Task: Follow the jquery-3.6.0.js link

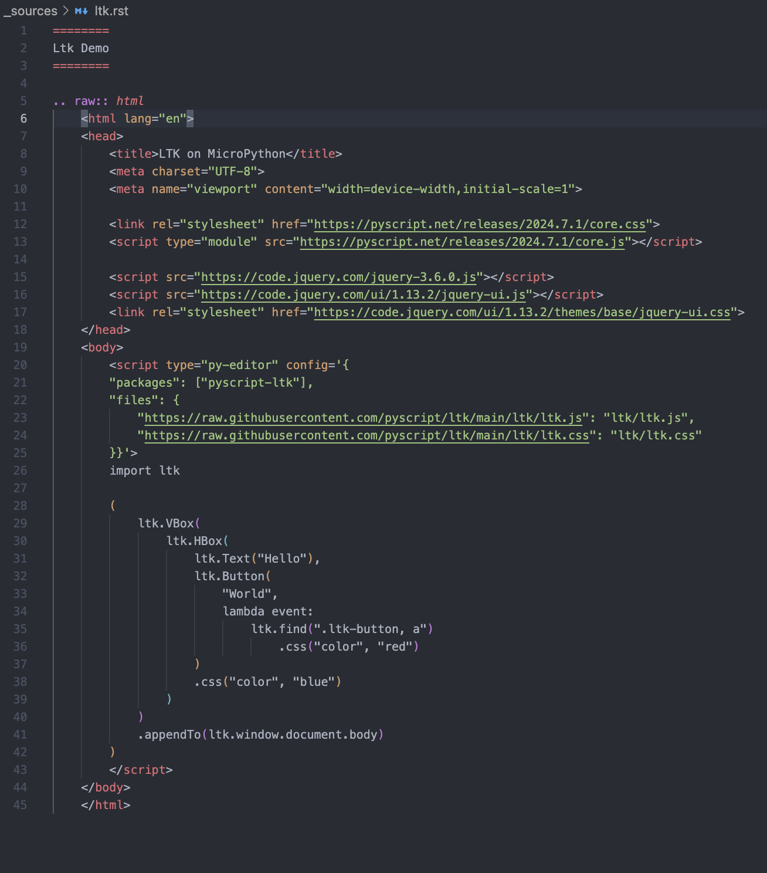Action: 338,277
